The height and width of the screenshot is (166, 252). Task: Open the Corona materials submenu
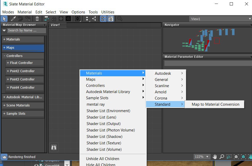[166, 98]
